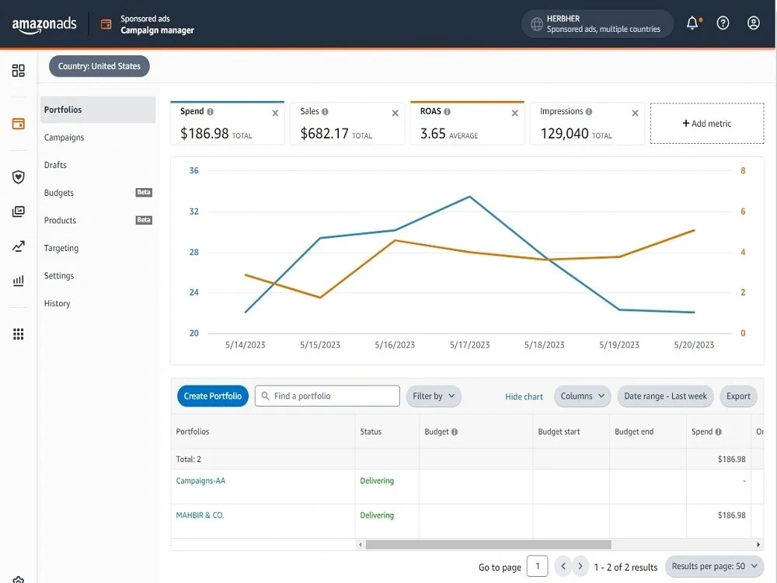Sort by the Portfolios column header
Screen dimensions: 777x583
click(x=192, y=431)
